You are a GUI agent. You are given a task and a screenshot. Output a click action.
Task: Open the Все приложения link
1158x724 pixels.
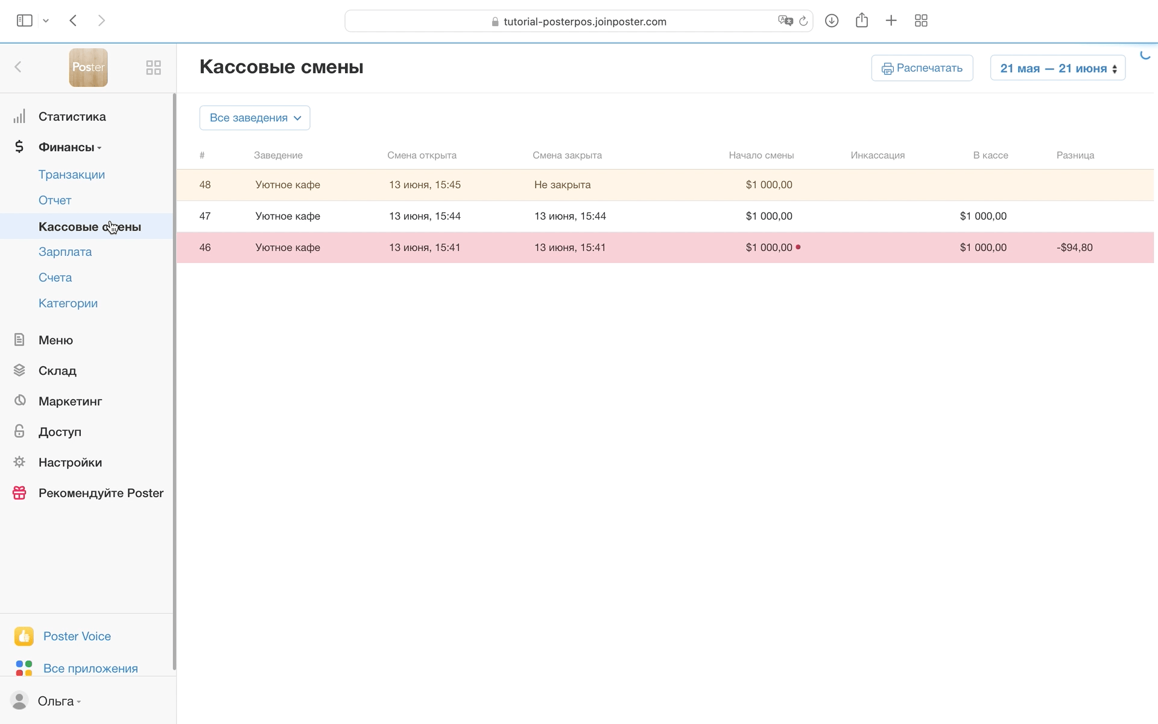click(x=90, y=668)
